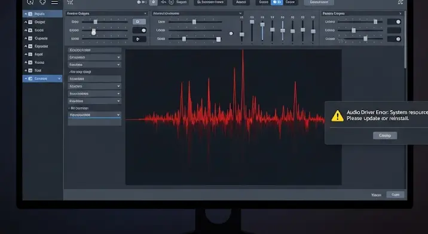Click the highlighted square toolbar icon
Screen dimensions: 428x234
[154, 2]
